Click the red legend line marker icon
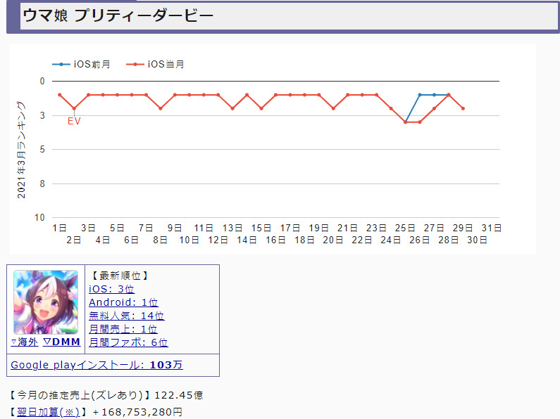This screenshot has height=419, width=560. [x=135, y=65]
